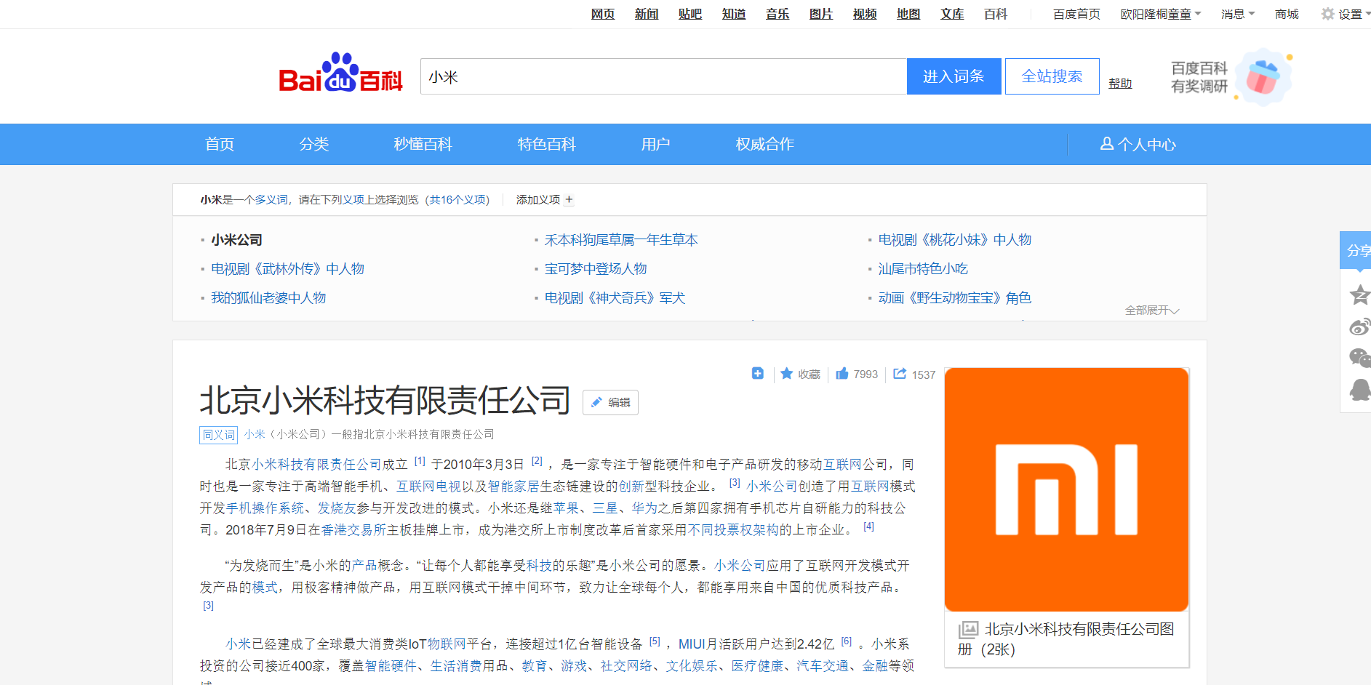
Task: Click citation [4] reference link
Action: point(868,526)
